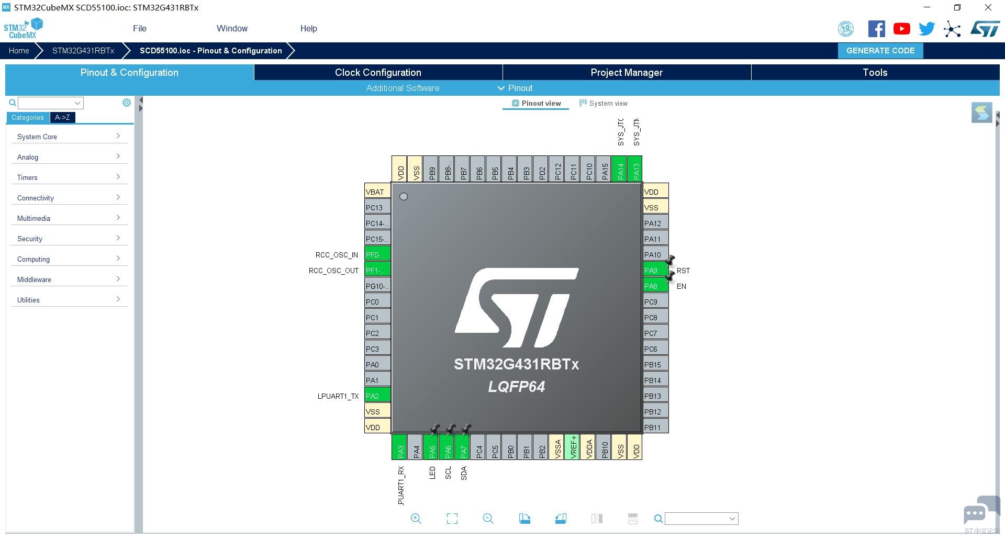This screenshot has height=539, width=1005.
Task: Open the Pinout dropdown menu
Action: tap(515, 88)
